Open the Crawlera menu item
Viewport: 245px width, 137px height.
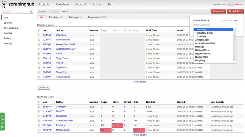(x=62, y=4)
